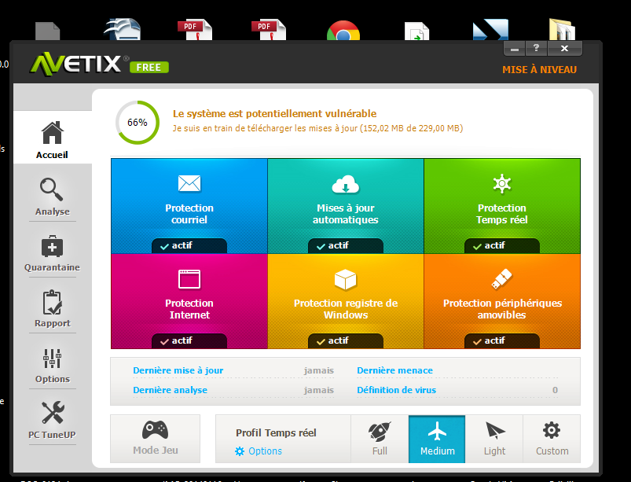Click the green FREE badge
Screen dimensions: 631x482
pos(149,68)
